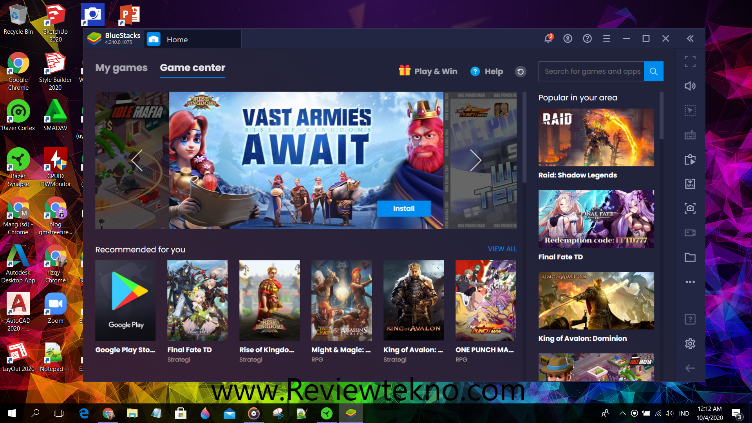The height and width of the screenshot is (423, 752).
Task: Click the Install APK icon
Action: (x=690, y=184)
